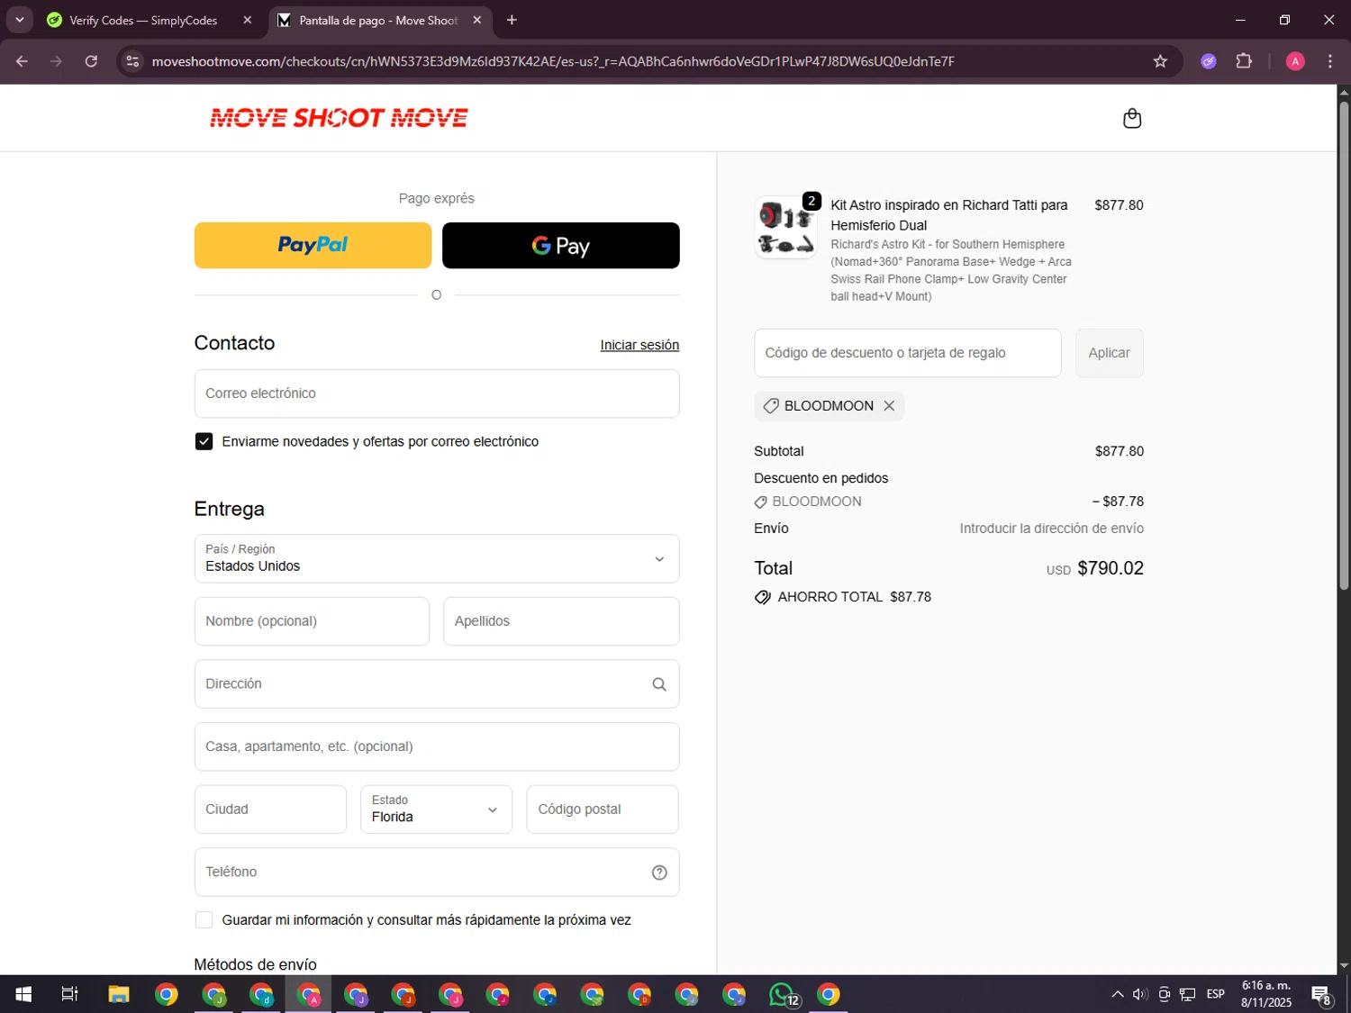The image size is (1351, 1013).
Task: Open WhatsApp from the taskbar
Action: [x=783, y=994]
